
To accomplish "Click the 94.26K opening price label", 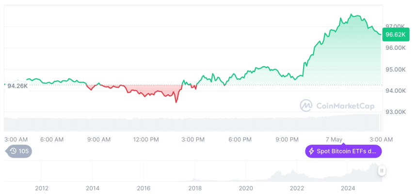I will [17, 86].
